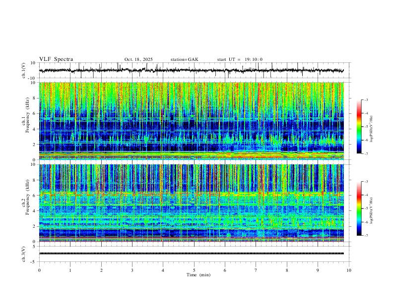
Task: Click the ch.2 colorbar "log(PSD)(V²/Hz)" label
Action: [372, 210]
